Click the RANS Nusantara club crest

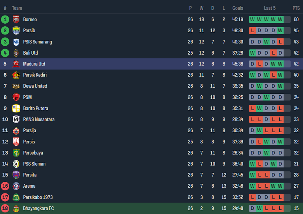pyautogui.click(x=16, y=119)
